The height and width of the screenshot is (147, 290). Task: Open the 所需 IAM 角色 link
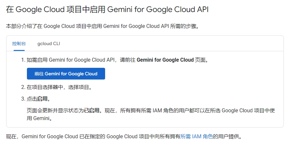[197, 137]
